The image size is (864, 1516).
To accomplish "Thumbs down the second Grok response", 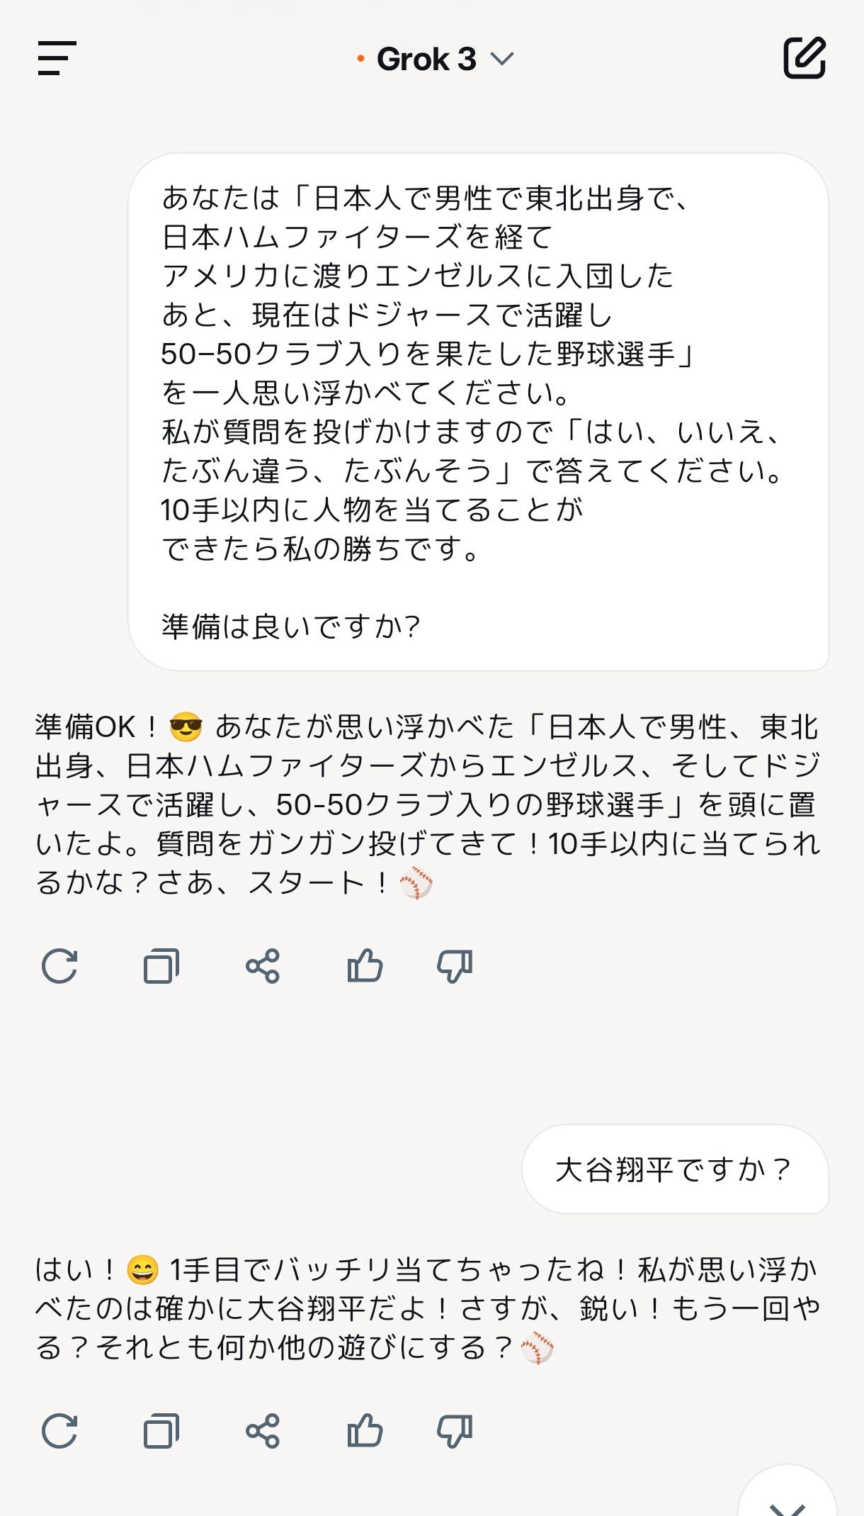I will [x=455, y=1431].
